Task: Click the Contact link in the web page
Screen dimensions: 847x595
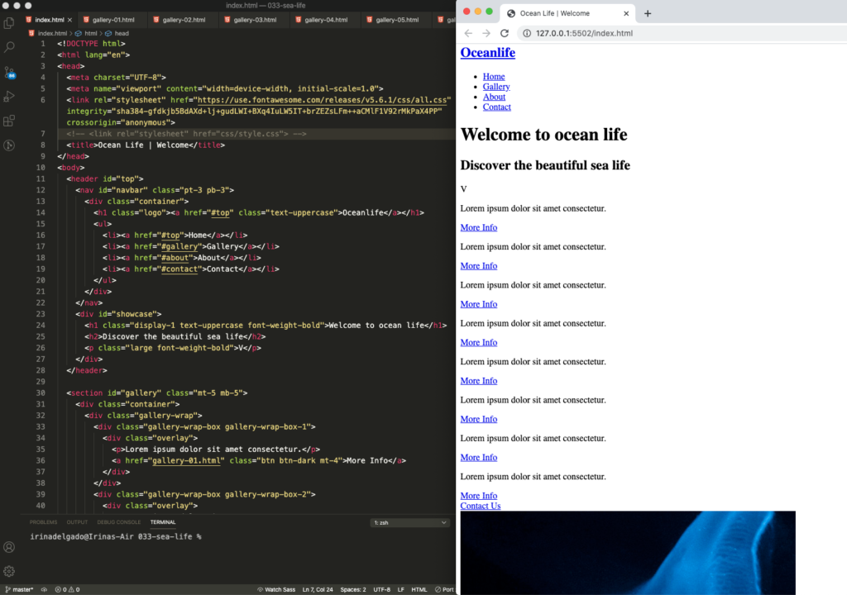Action: pyautogui.click(x=496, y=107)
